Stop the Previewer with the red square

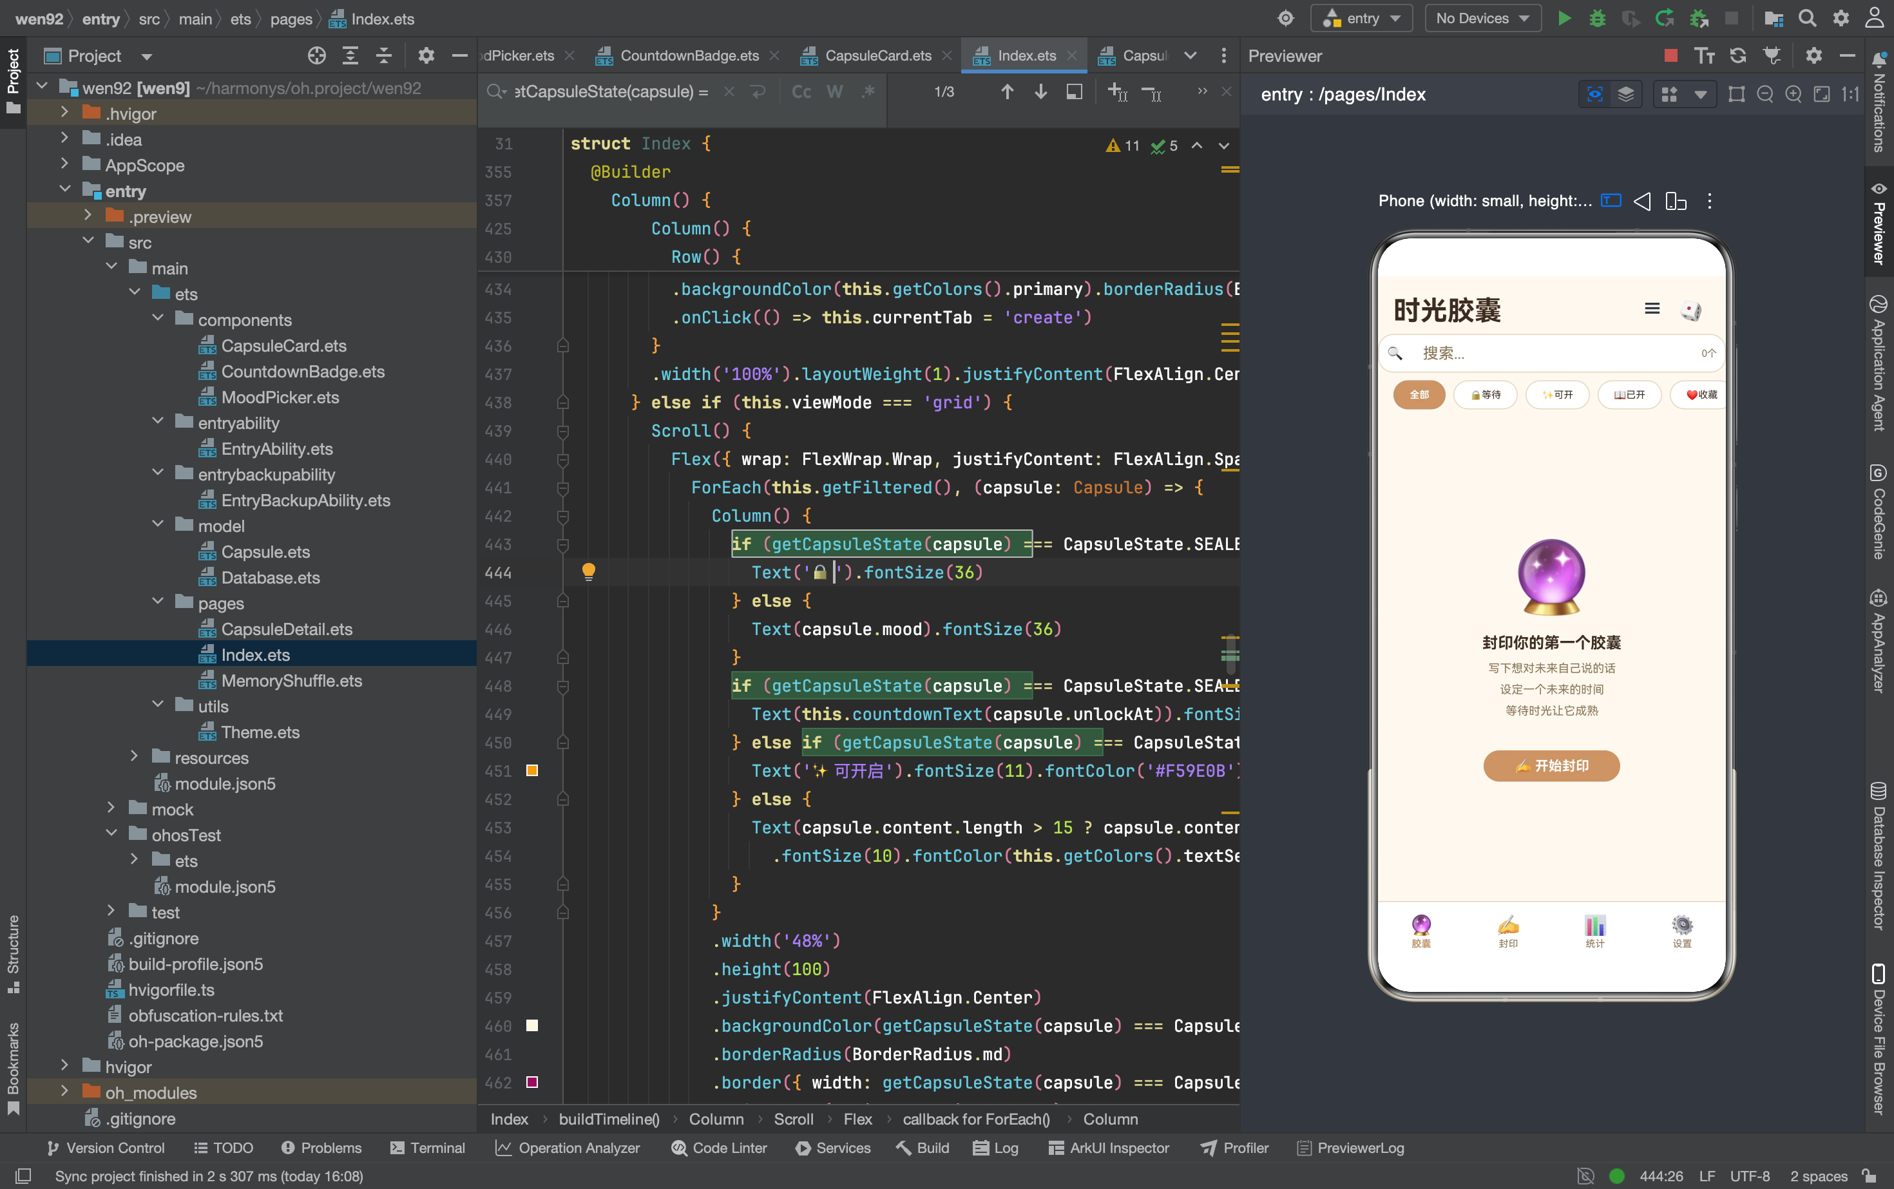point(1670,56)
